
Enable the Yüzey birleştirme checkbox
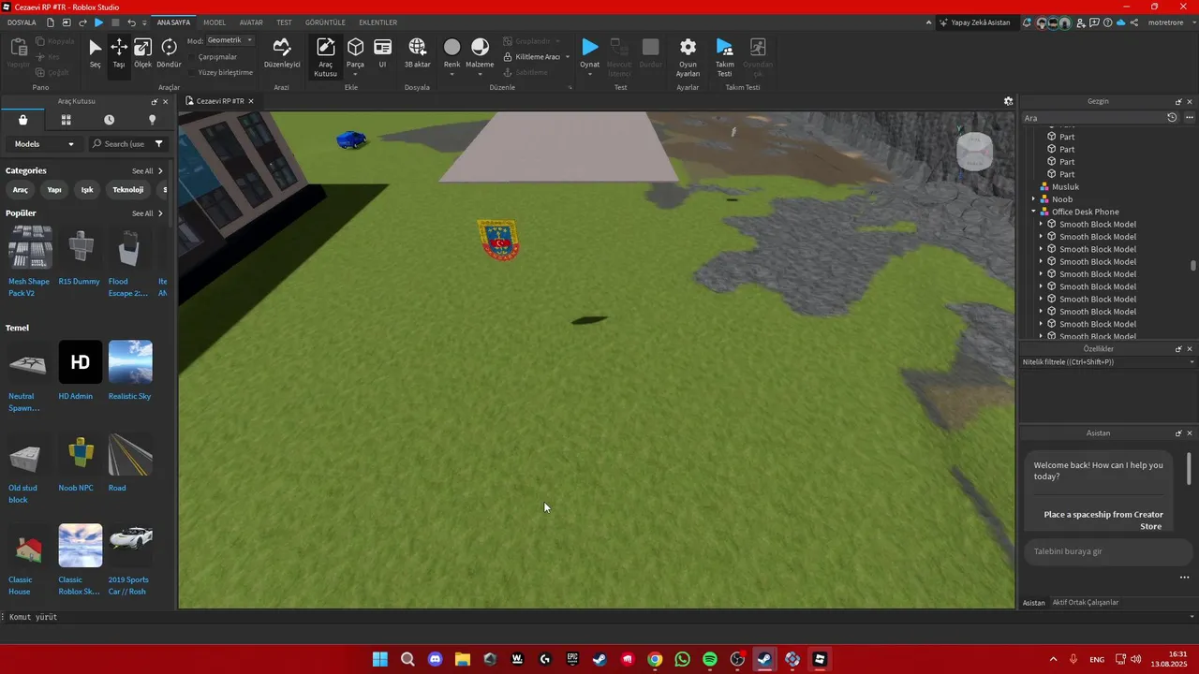pos(192,72)
